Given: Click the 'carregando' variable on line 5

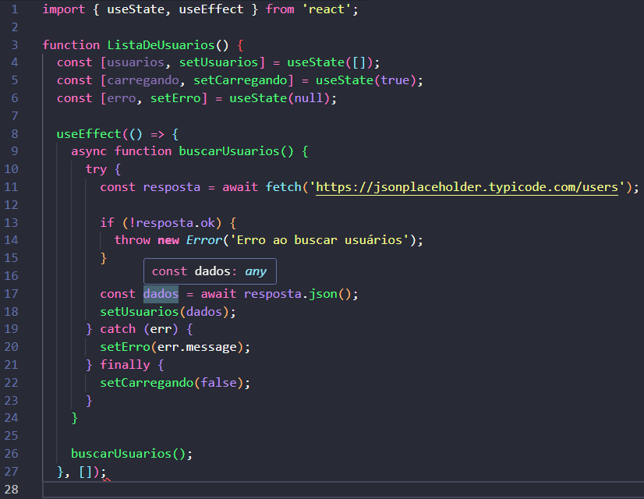Looking at the screenshot, I should pyautogui.click(x=143, y=80).
